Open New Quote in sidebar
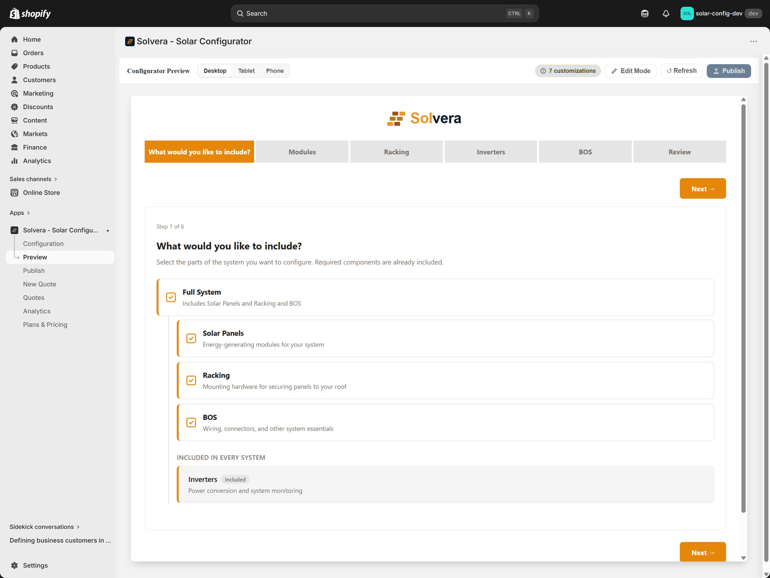The height and width of the screenshot is (578, 770). 39,284
